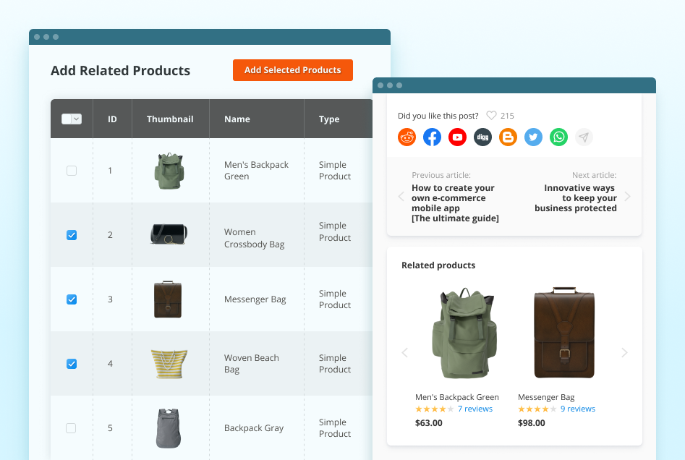Expand the next related products with the right chevron
Image resolution: width=685 pixels, height=460 pixels.
coord(624,352)
